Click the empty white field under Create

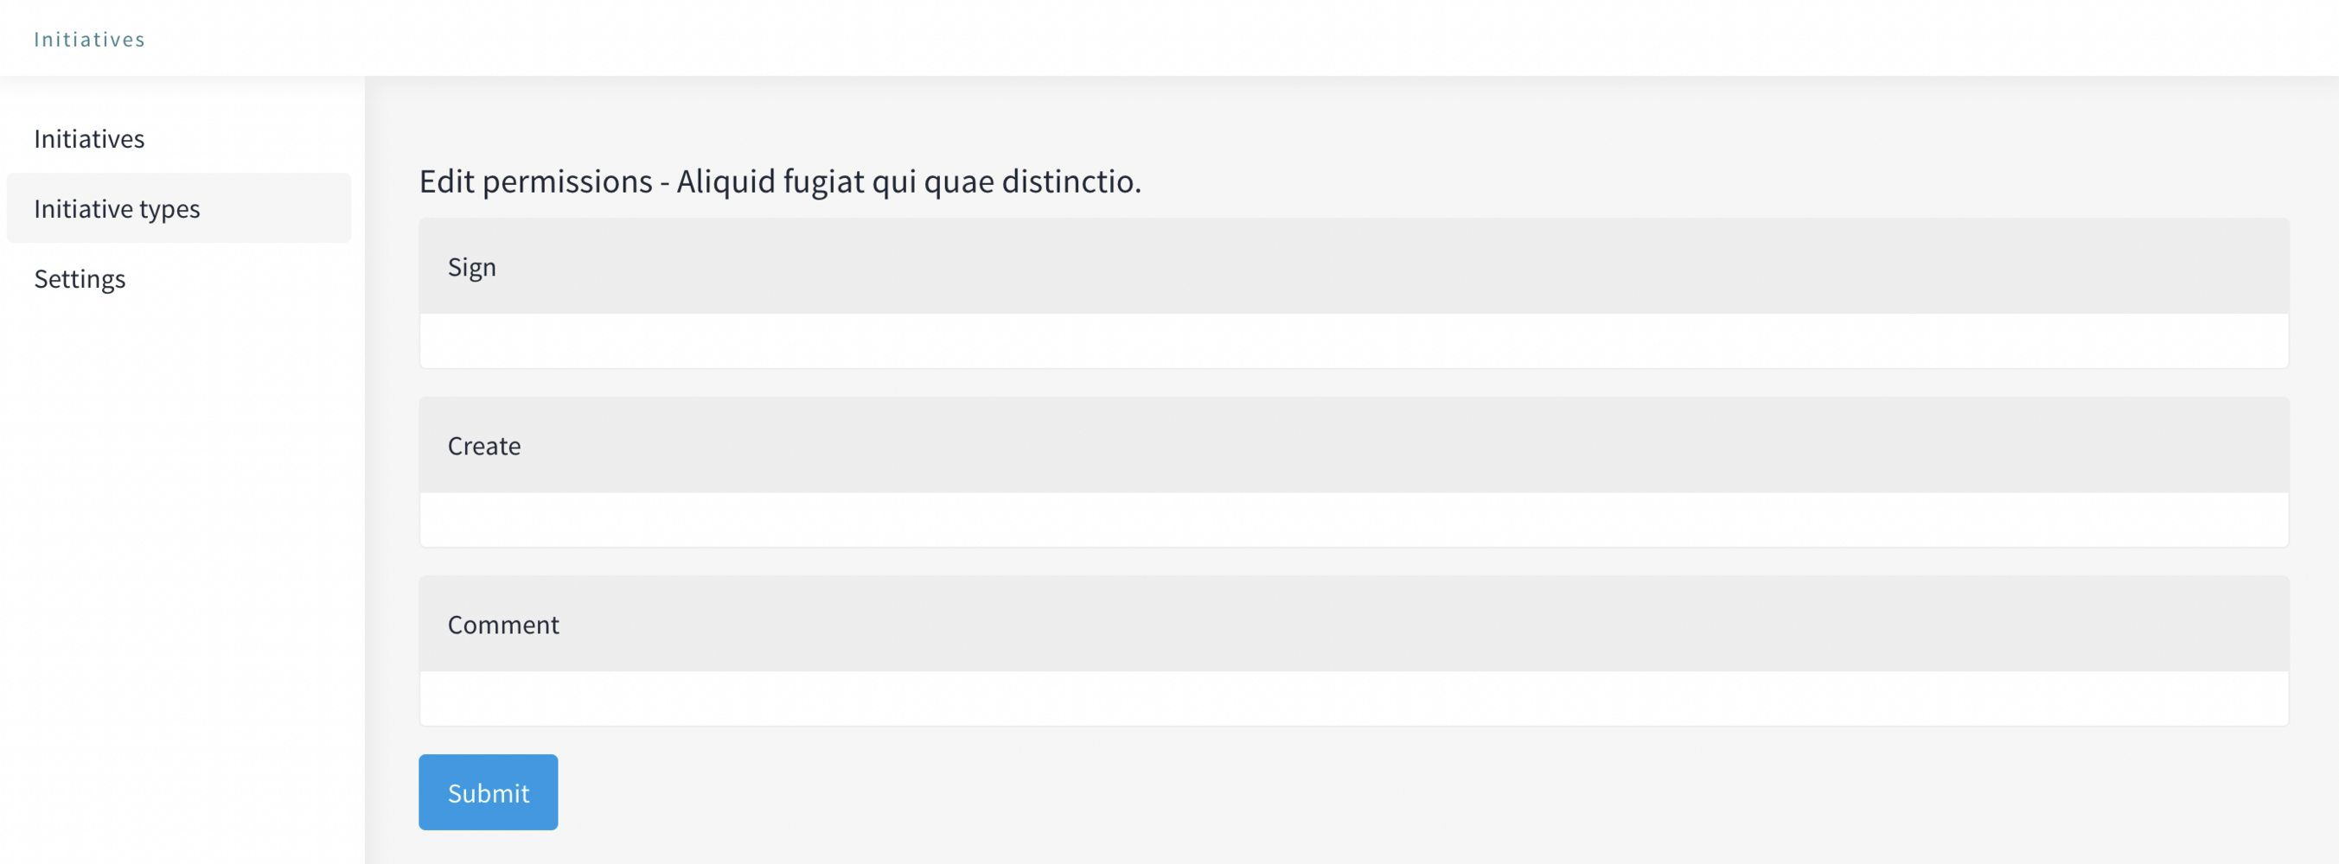pos(1353,520)
